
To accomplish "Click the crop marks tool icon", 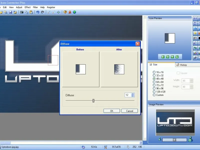I will click(195, 58).
